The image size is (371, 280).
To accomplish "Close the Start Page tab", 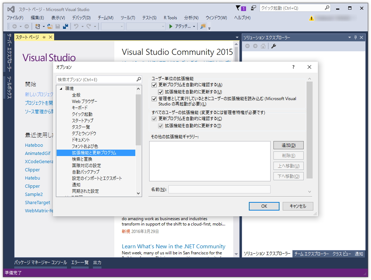I will 51,37.
